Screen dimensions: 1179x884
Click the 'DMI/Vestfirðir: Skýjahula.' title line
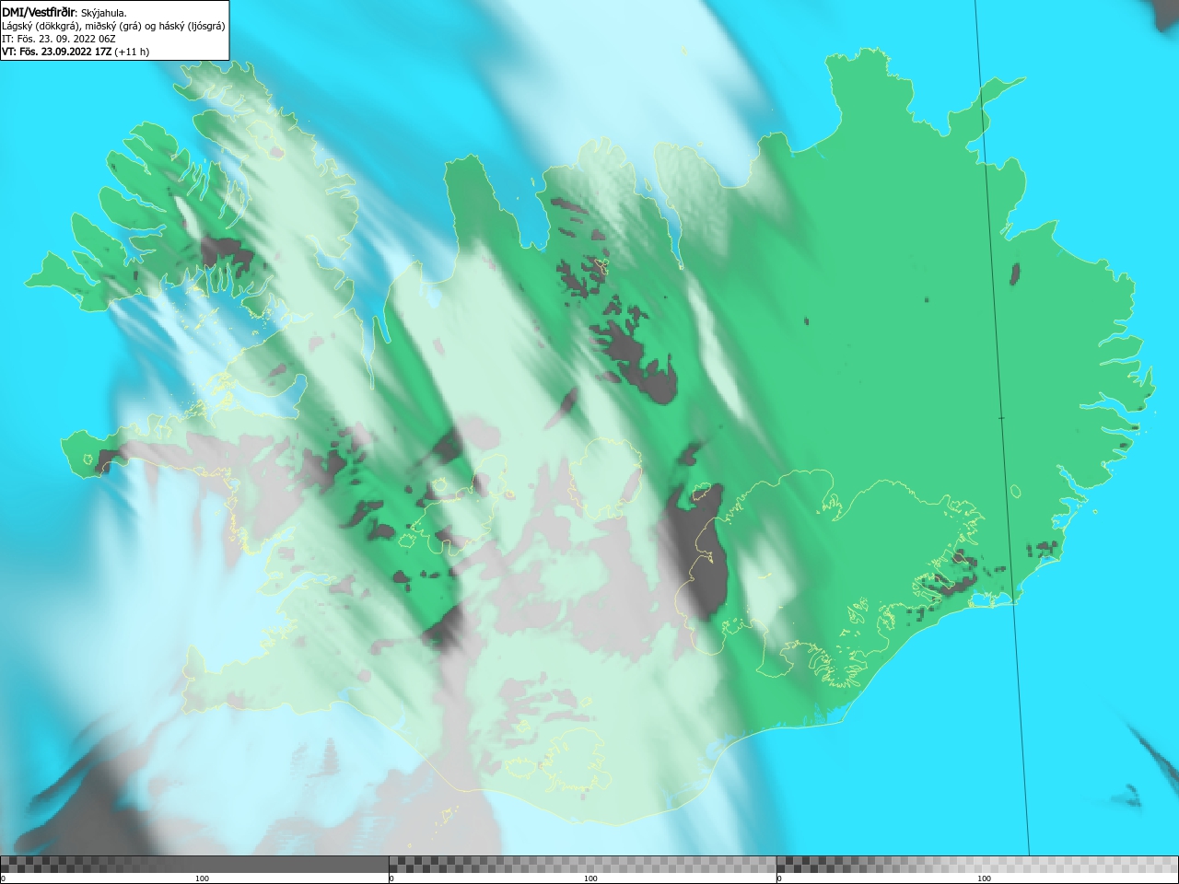coord(64,12)
